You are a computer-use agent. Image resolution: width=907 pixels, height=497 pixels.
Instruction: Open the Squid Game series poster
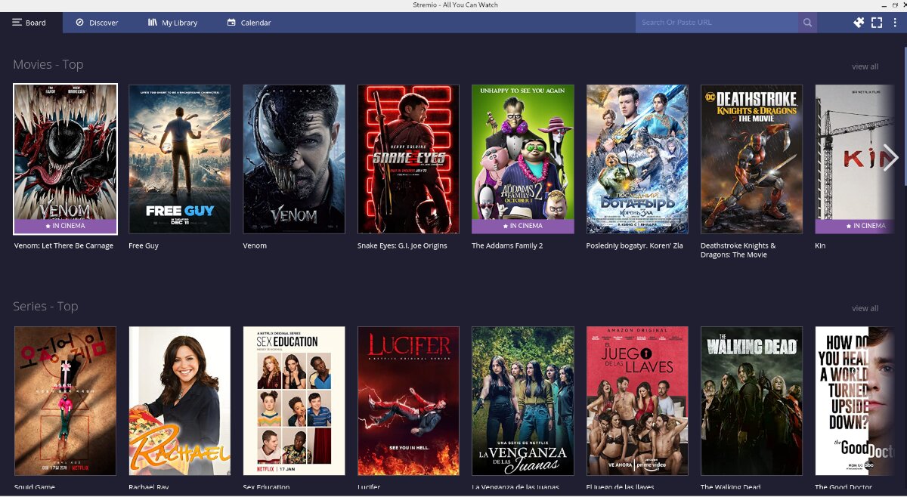pyautogui.click(x=65, y=400)
